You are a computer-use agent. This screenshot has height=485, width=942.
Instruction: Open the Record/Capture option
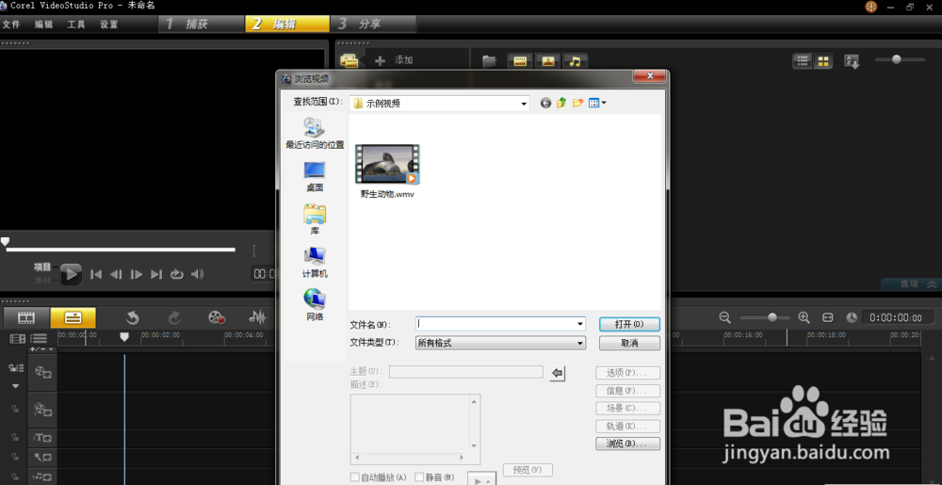coord(217,317)
